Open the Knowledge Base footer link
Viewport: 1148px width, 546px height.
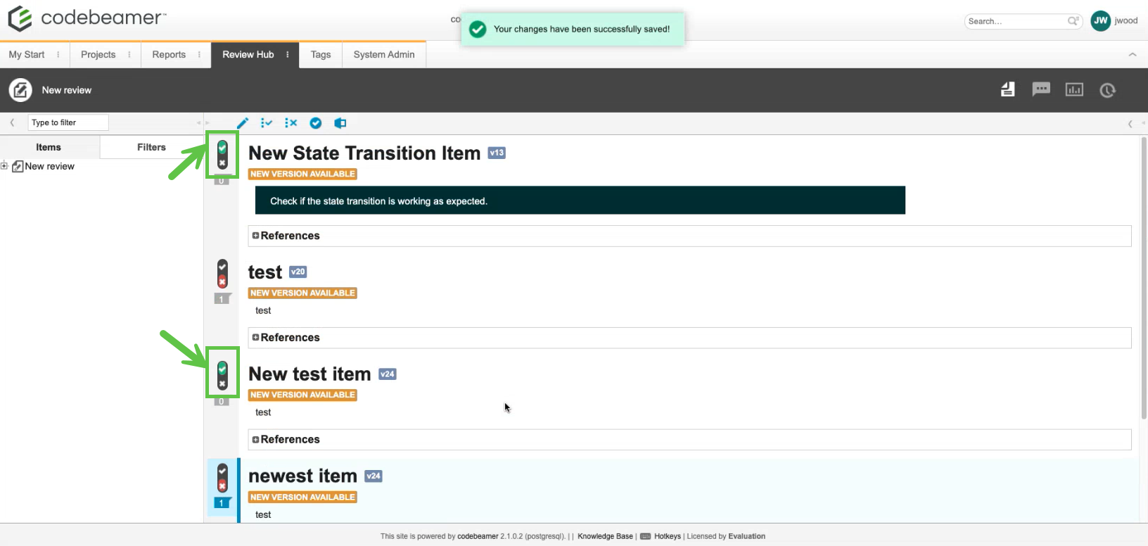(x=605, y=536)
